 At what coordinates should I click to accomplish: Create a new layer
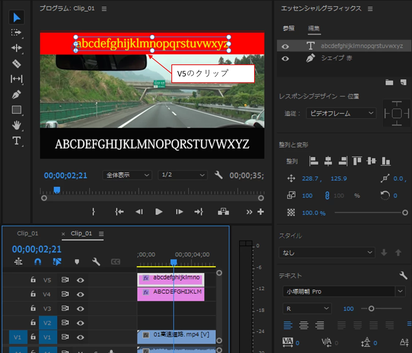click(x=403, y=83)
